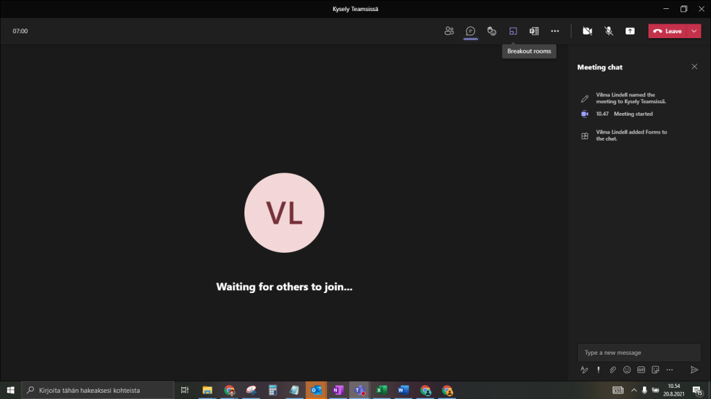This screenshot has width=711, height=399.
Task: Open more messaging extensions in chat compose bar
Action: pos(670,370)
